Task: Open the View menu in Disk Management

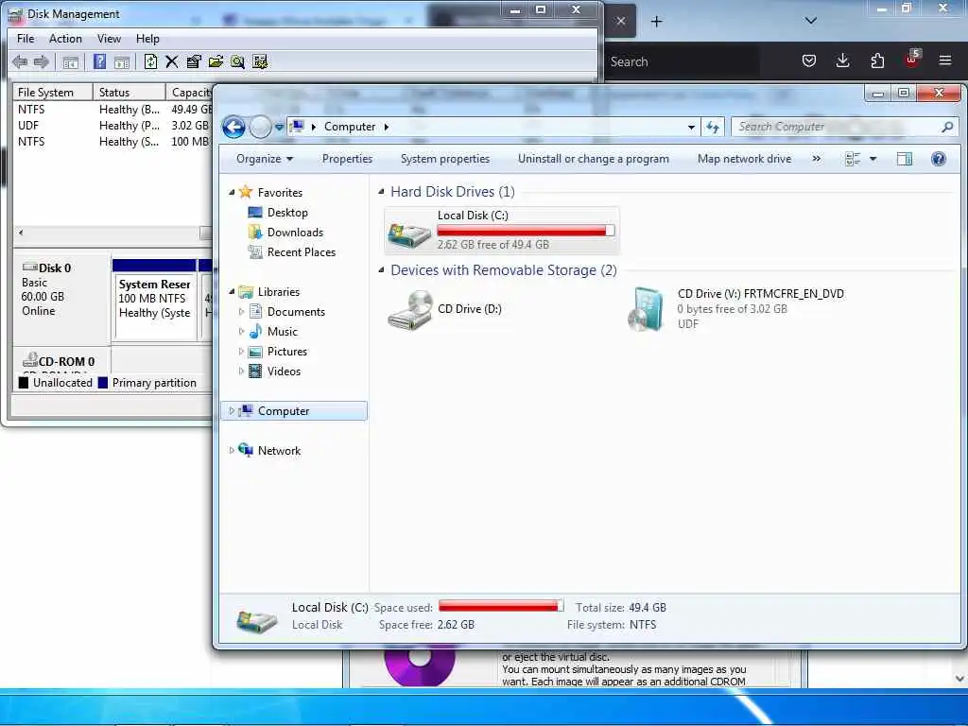Action: click(110, 39)
